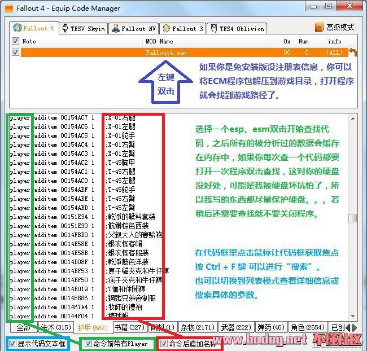Select the Fallout4.esm mod row
Viewport: 367px width, 351px height.
tap(183, 52)
